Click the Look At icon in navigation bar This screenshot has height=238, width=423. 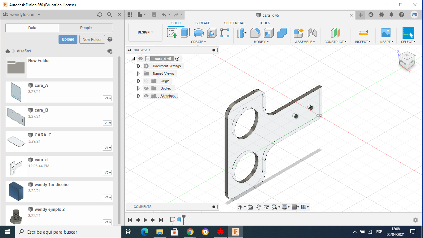point(250,207)
